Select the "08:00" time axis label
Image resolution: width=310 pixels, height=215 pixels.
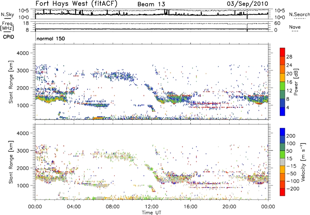coord(113,207)
